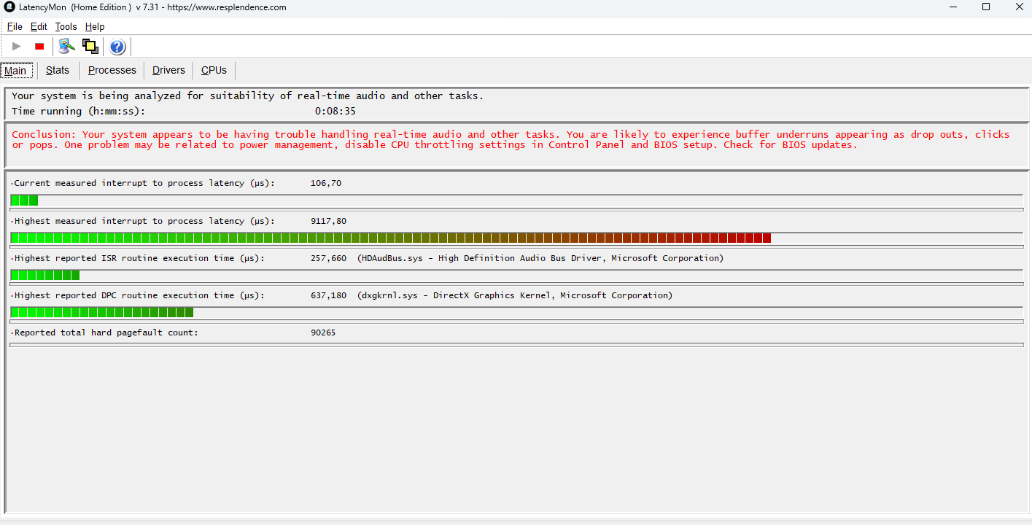Open the File menu
This screenshot has width=1032, height=525.
15,27
